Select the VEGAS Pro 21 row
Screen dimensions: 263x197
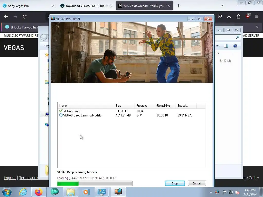point(131,111)
